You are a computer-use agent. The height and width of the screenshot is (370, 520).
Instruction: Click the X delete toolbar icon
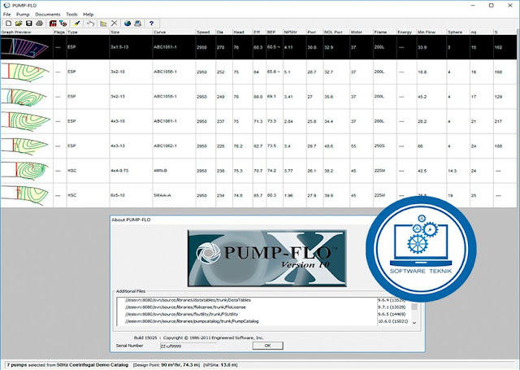click(x=114, y=24)
